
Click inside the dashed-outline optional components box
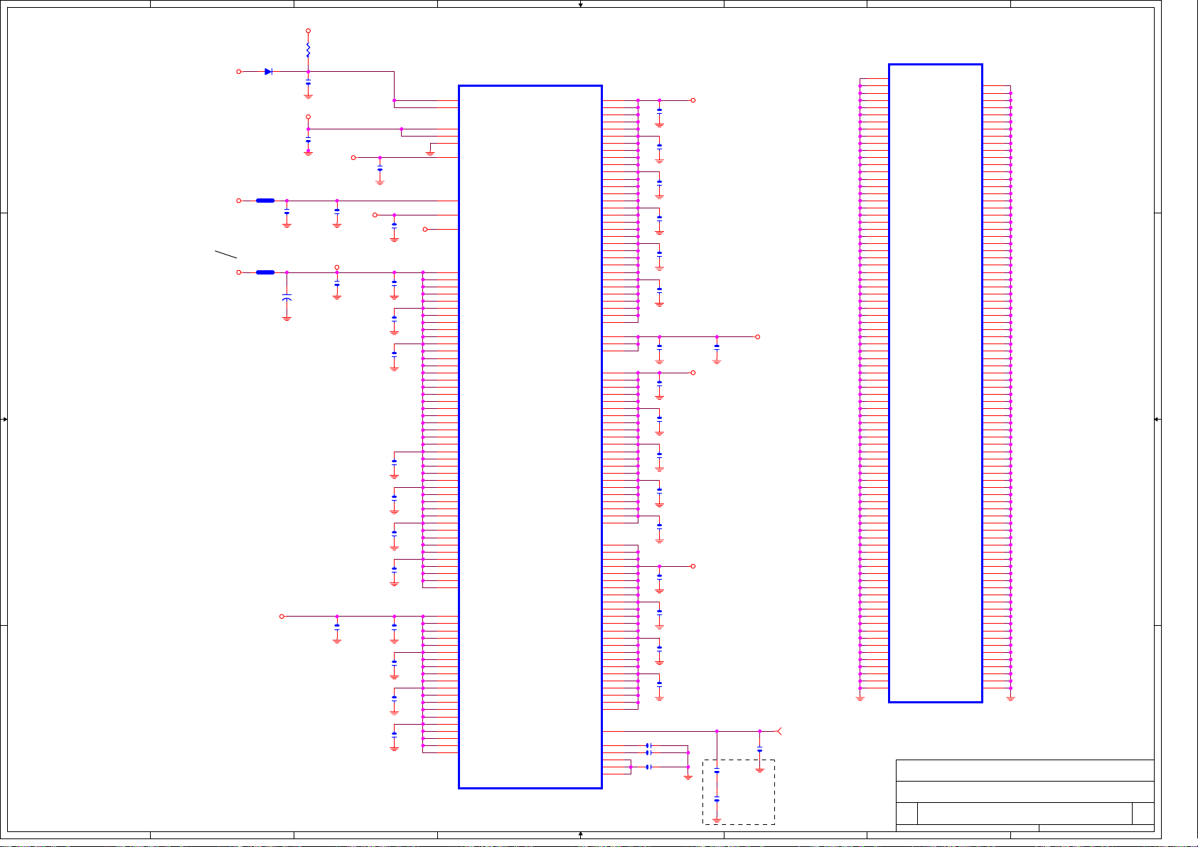tap(739, 792)
